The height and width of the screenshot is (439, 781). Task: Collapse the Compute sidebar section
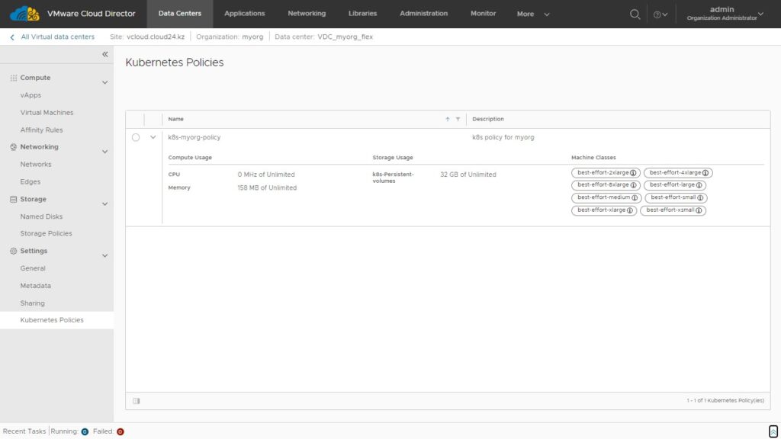[x=105, y=82]
